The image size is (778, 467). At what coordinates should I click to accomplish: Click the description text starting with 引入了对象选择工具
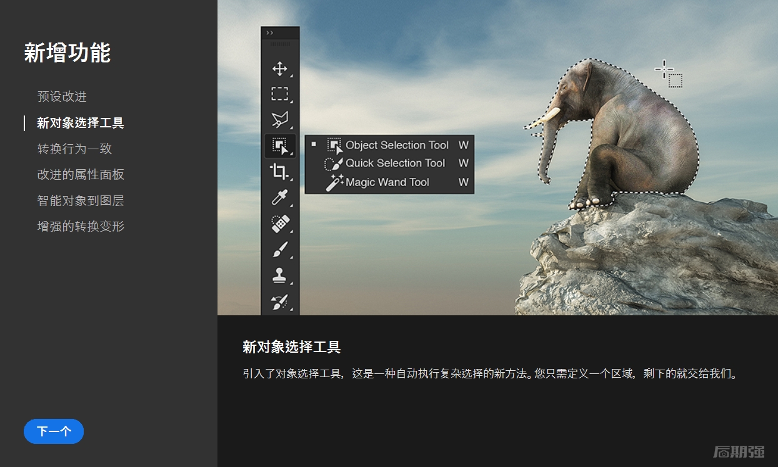491,375
